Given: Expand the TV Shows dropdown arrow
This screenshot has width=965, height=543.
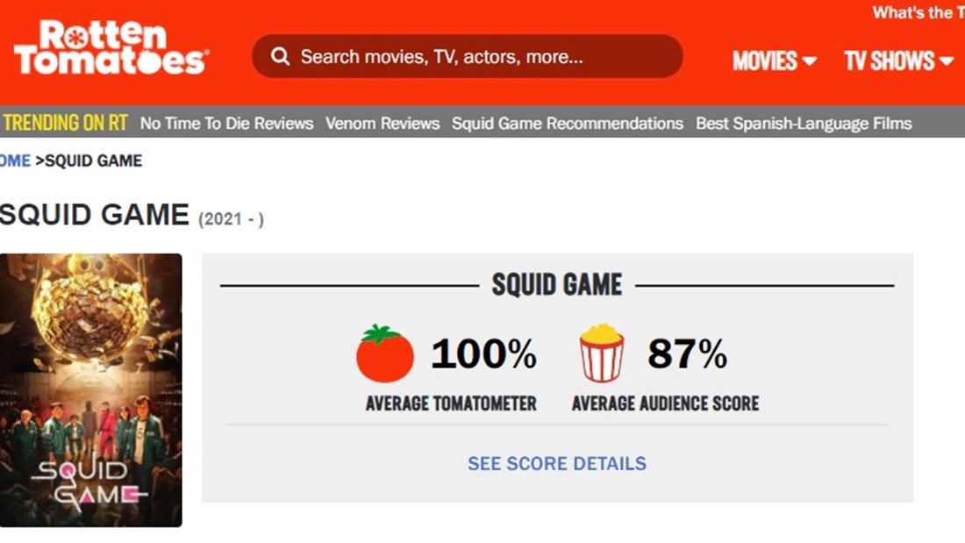Looking at the screenshot, I should click(946, 61).
